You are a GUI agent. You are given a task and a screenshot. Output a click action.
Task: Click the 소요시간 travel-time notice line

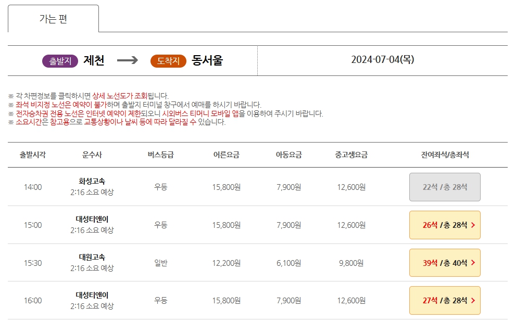pyautogui.click(x=117, y=122)
